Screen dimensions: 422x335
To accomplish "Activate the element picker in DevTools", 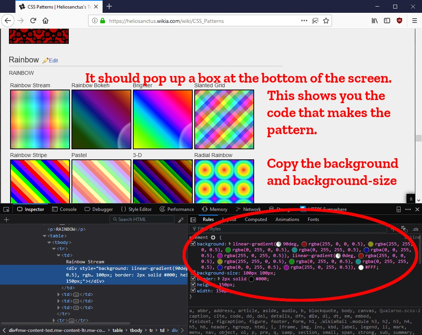I will 7,209.
